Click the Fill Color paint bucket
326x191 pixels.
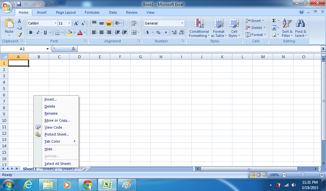point(69,32)
